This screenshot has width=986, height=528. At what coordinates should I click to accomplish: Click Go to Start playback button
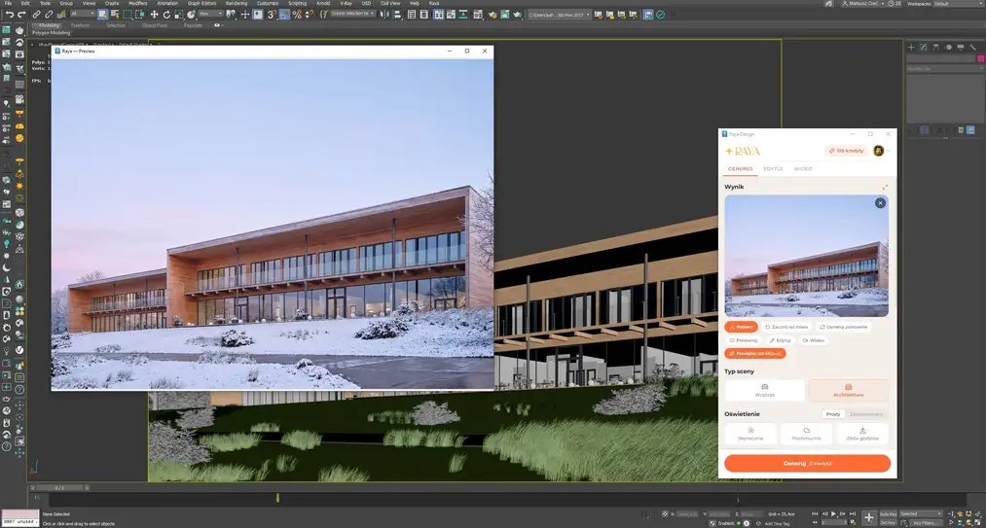tap(815, 514)
